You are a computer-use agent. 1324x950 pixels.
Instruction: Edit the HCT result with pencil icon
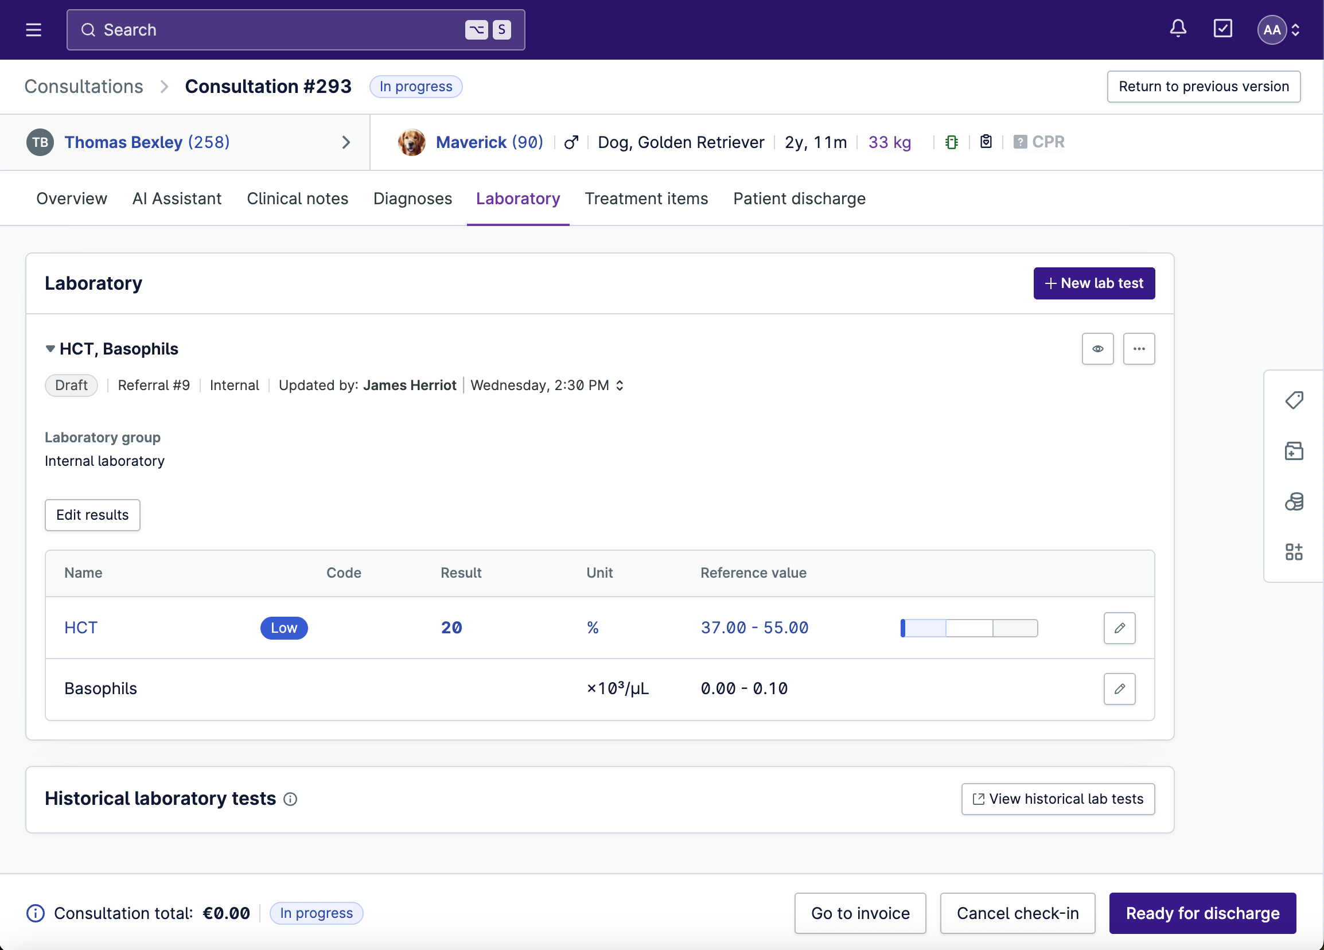point(1119,628)
